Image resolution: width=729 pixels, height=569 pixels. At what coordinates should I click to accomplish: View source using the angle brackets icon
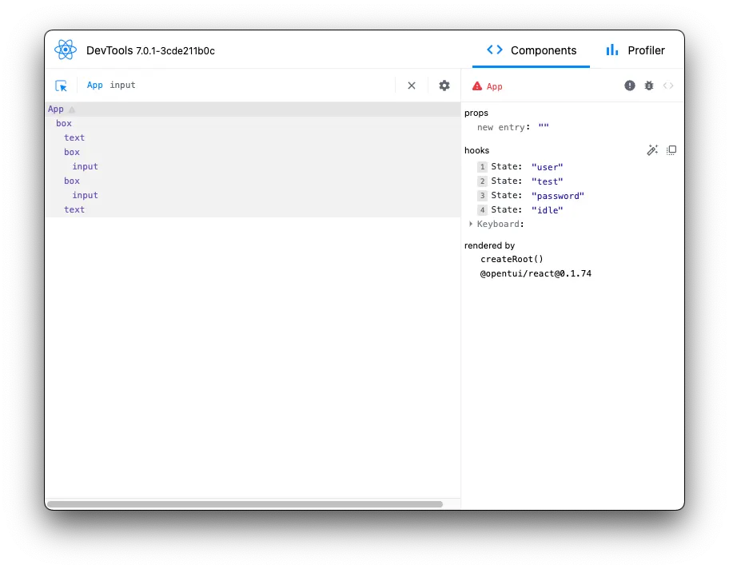pos(668,86)
